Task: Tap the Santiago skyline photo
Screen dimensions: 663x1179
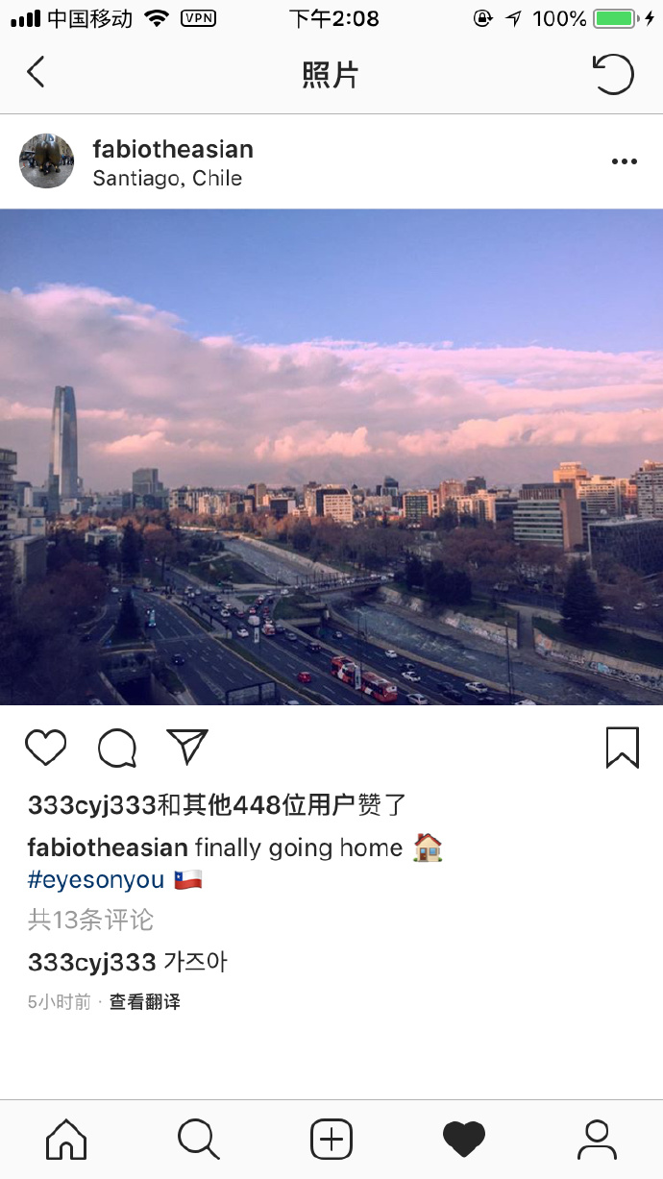Action: pyautogui.click(x=331, y=457)
